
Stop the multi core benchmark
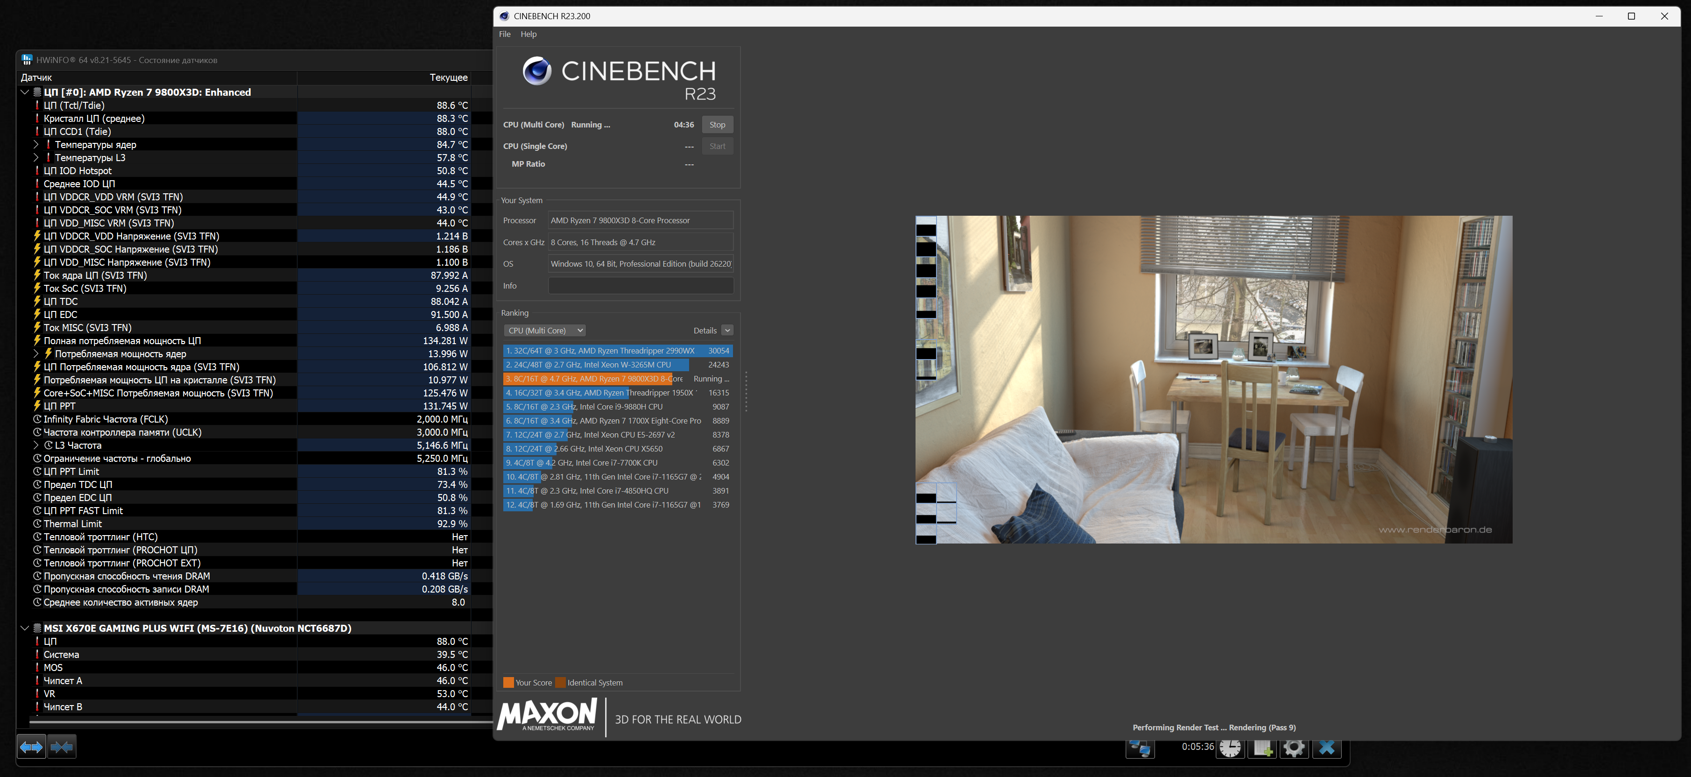(x=718, y=125)
